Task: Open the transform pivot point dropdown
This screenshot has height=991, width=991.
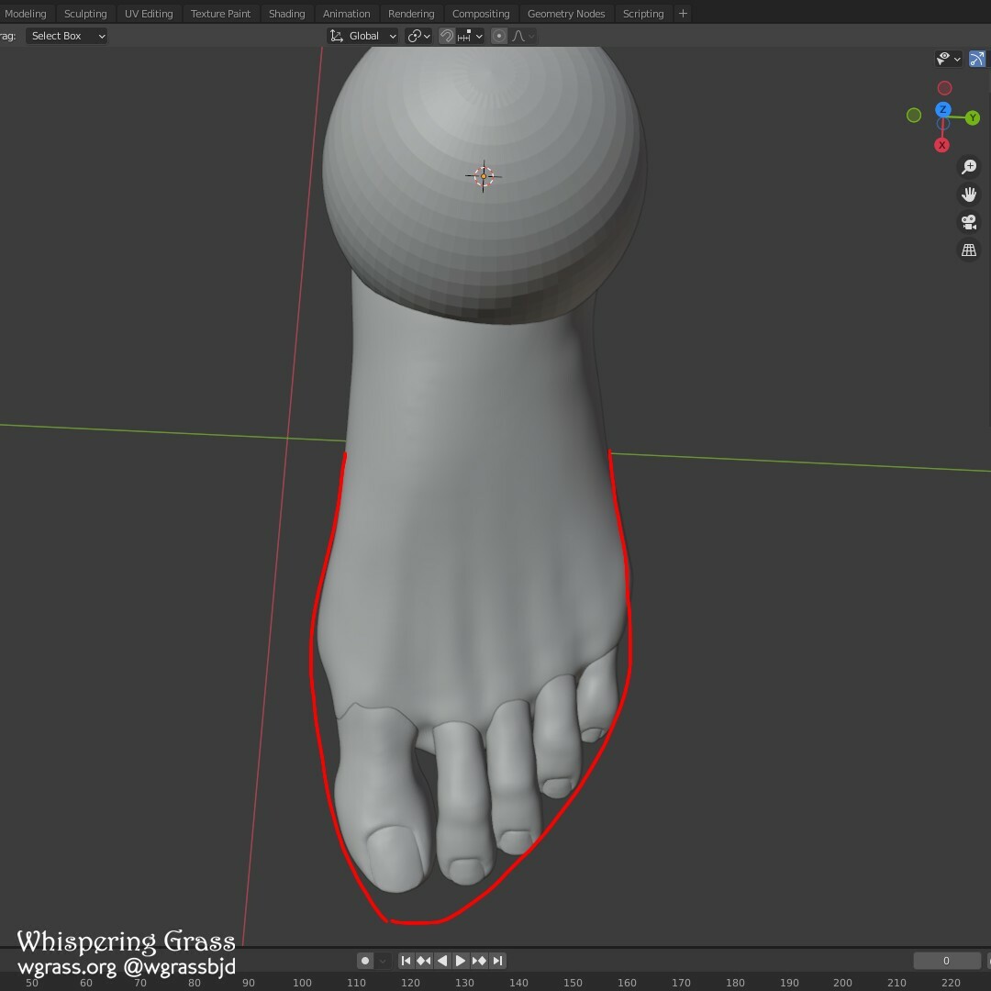Action: [x=419, y=36]
